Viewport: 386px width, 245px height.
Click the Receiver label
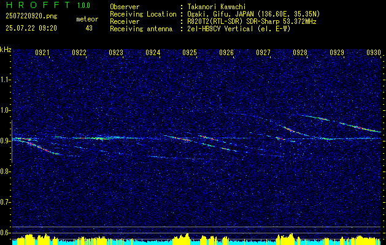125,21
